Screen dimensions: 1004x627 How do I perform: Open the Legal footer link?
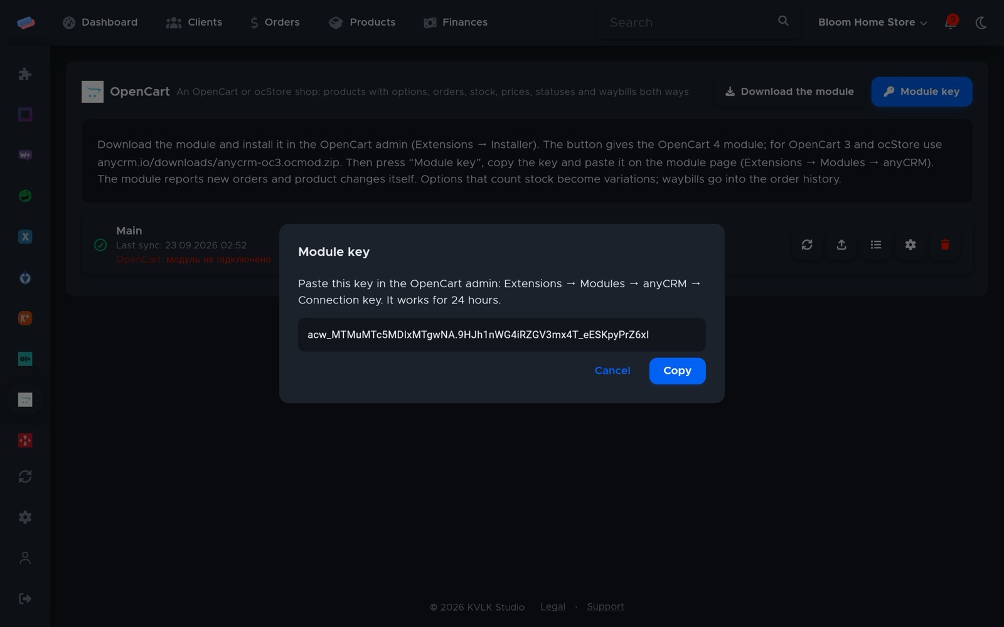click(553, 606)
